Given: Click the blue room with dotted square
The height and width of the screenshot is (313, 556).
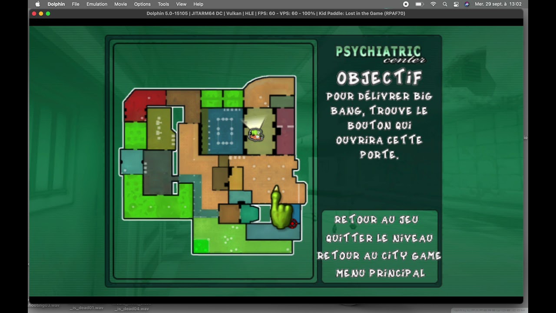Looking at the screenshot, I should (x=225, y=131).
